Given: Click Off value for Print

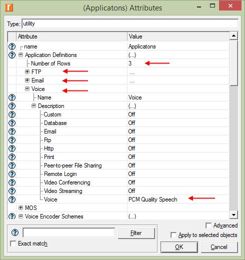Looking at the screenshot, I should 131,157.
